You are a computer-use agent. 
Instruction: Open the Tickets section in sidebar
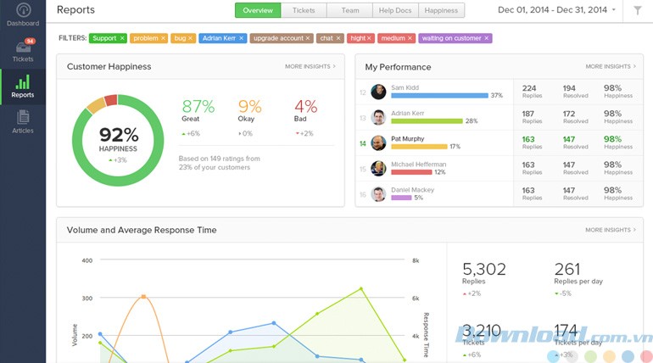click(x=23, y=49)
